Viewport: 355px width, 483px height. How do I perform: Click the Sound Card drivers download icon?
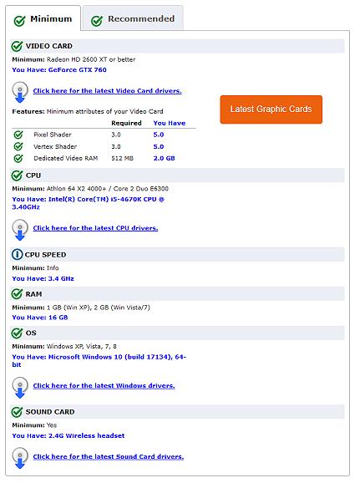coord(20,458)
